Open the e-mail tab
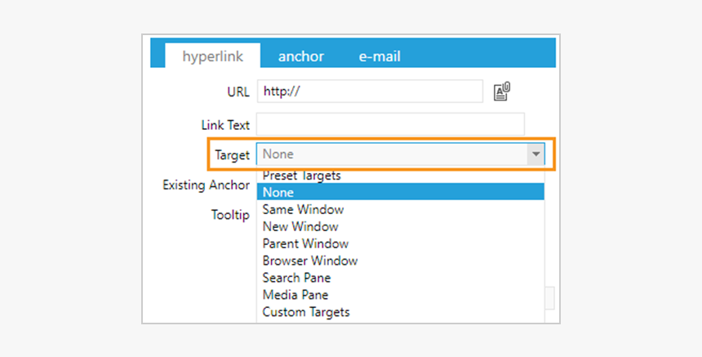 (380, 56)
